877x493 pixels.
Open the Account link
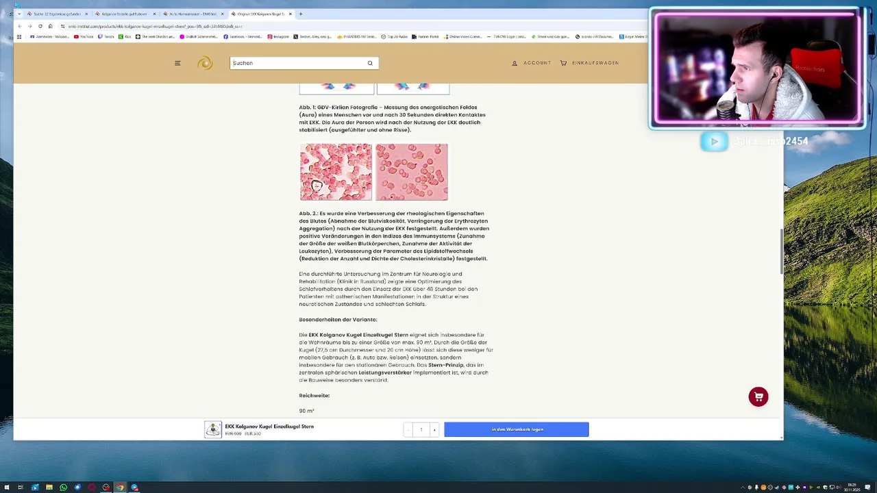tap(532, 63)
